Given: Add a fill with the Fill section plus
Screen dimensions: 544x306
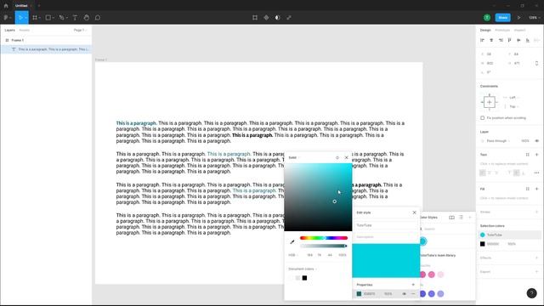Looking at the screenshot, I should click(536, 189).
